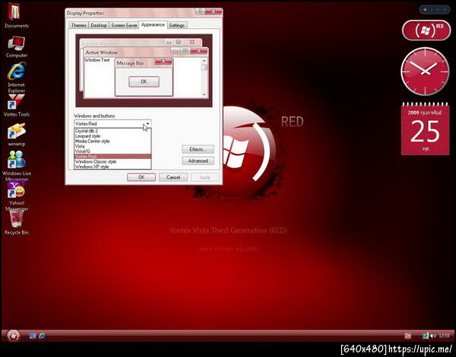Click the preview window's scrollbar up arrow

pos(204,60)
